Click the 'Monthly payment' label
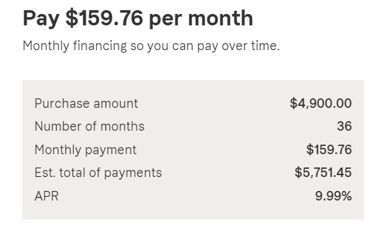Viewport: 385px width, 236px height. tap(85, 150)
